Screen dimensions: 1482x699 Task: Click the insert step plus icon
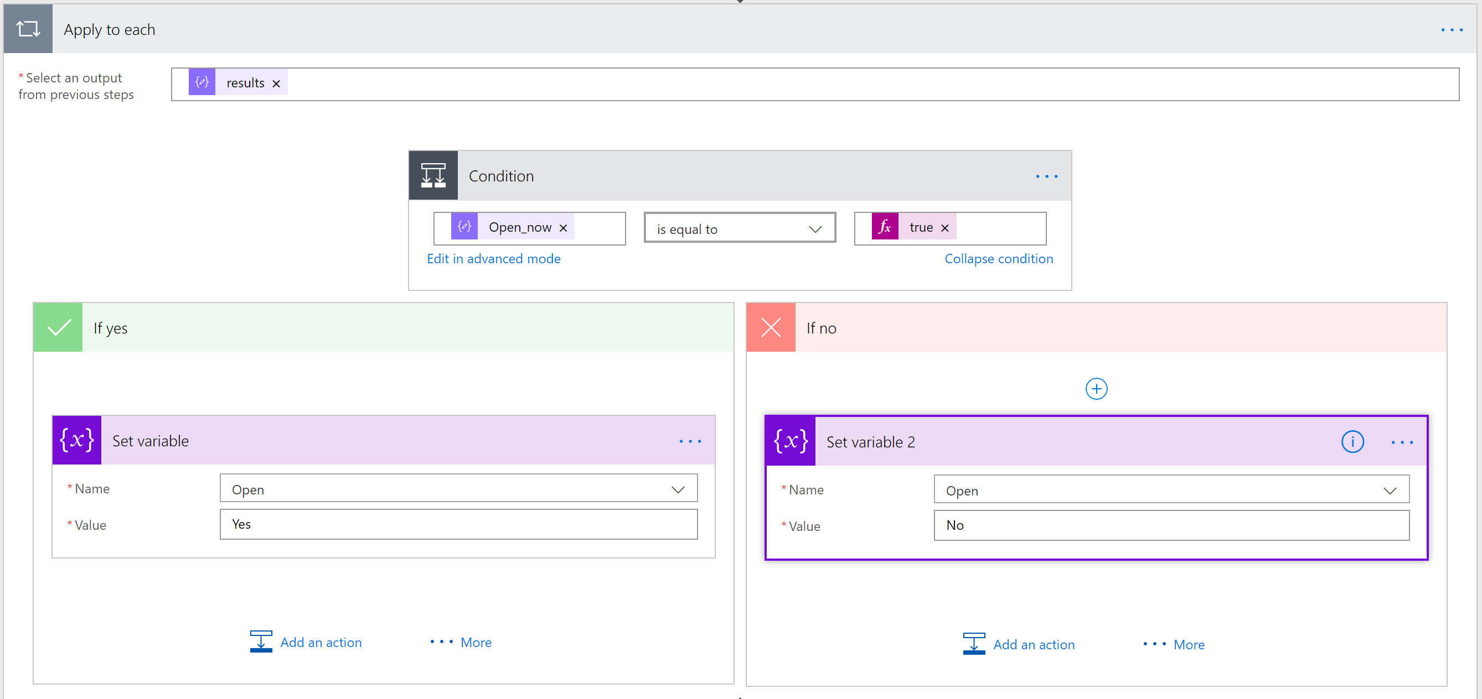[x=1096, y=389]
